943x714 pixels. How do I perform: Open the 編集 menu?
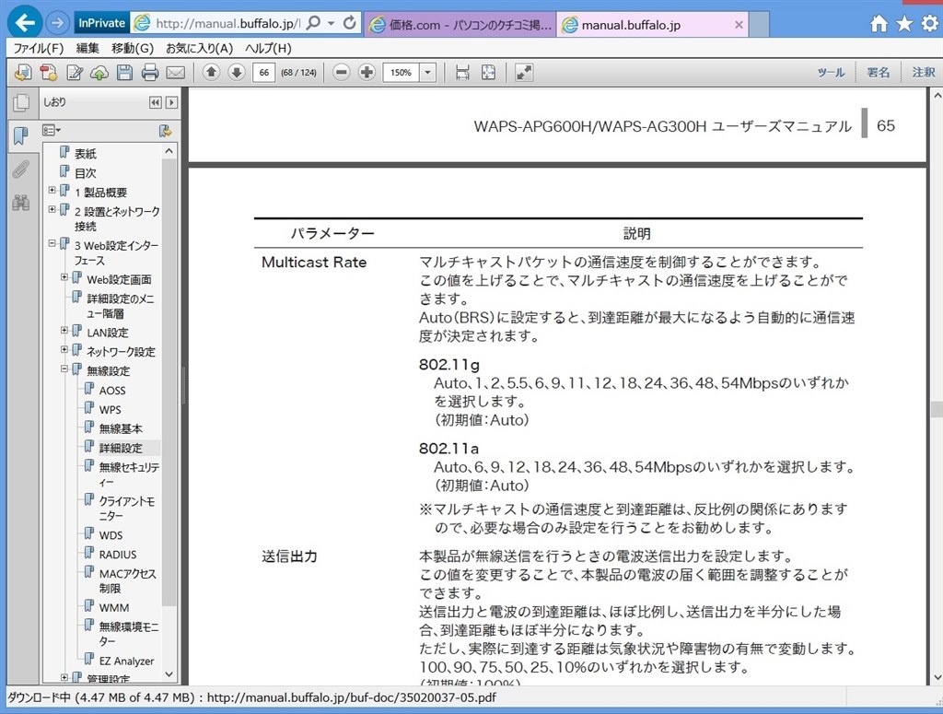tap(87, 48)
